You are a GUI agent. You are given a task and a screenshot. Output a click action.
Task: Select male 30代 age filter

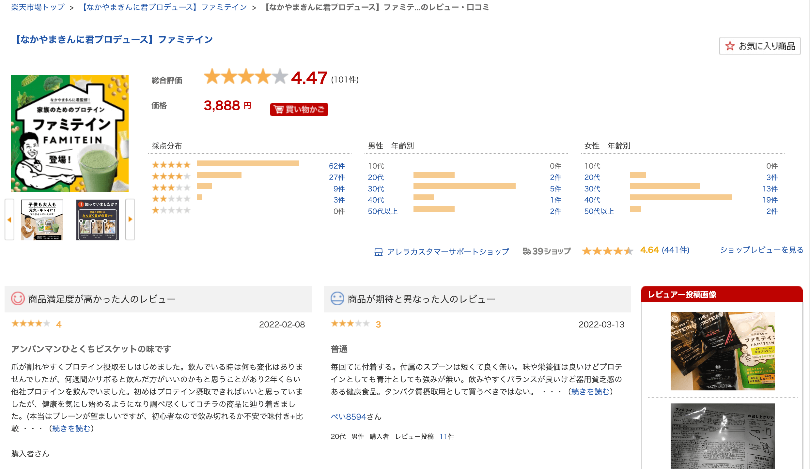tap(376, 189)
